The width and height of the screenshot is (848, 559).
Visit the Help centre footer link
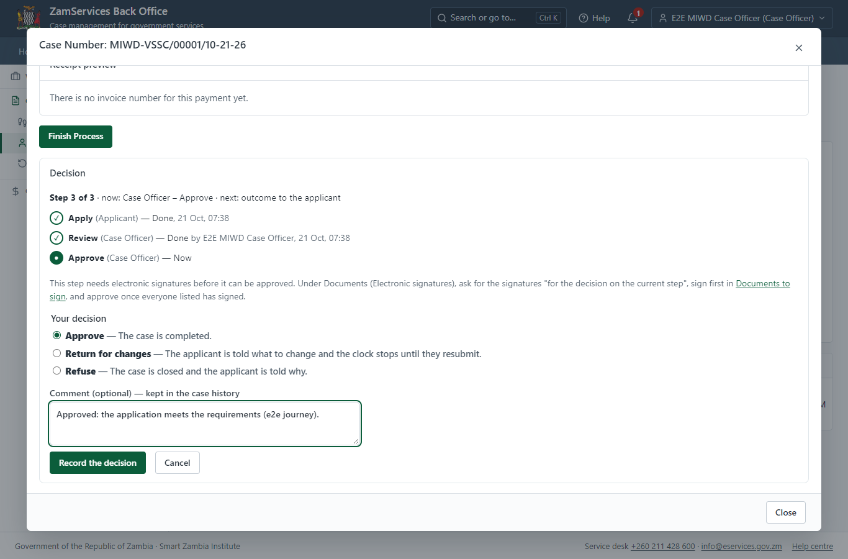click(x=813, y=547)
